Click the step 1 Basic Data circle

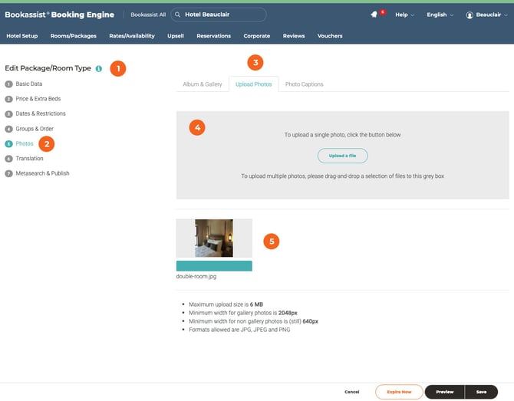click(8, 84)
